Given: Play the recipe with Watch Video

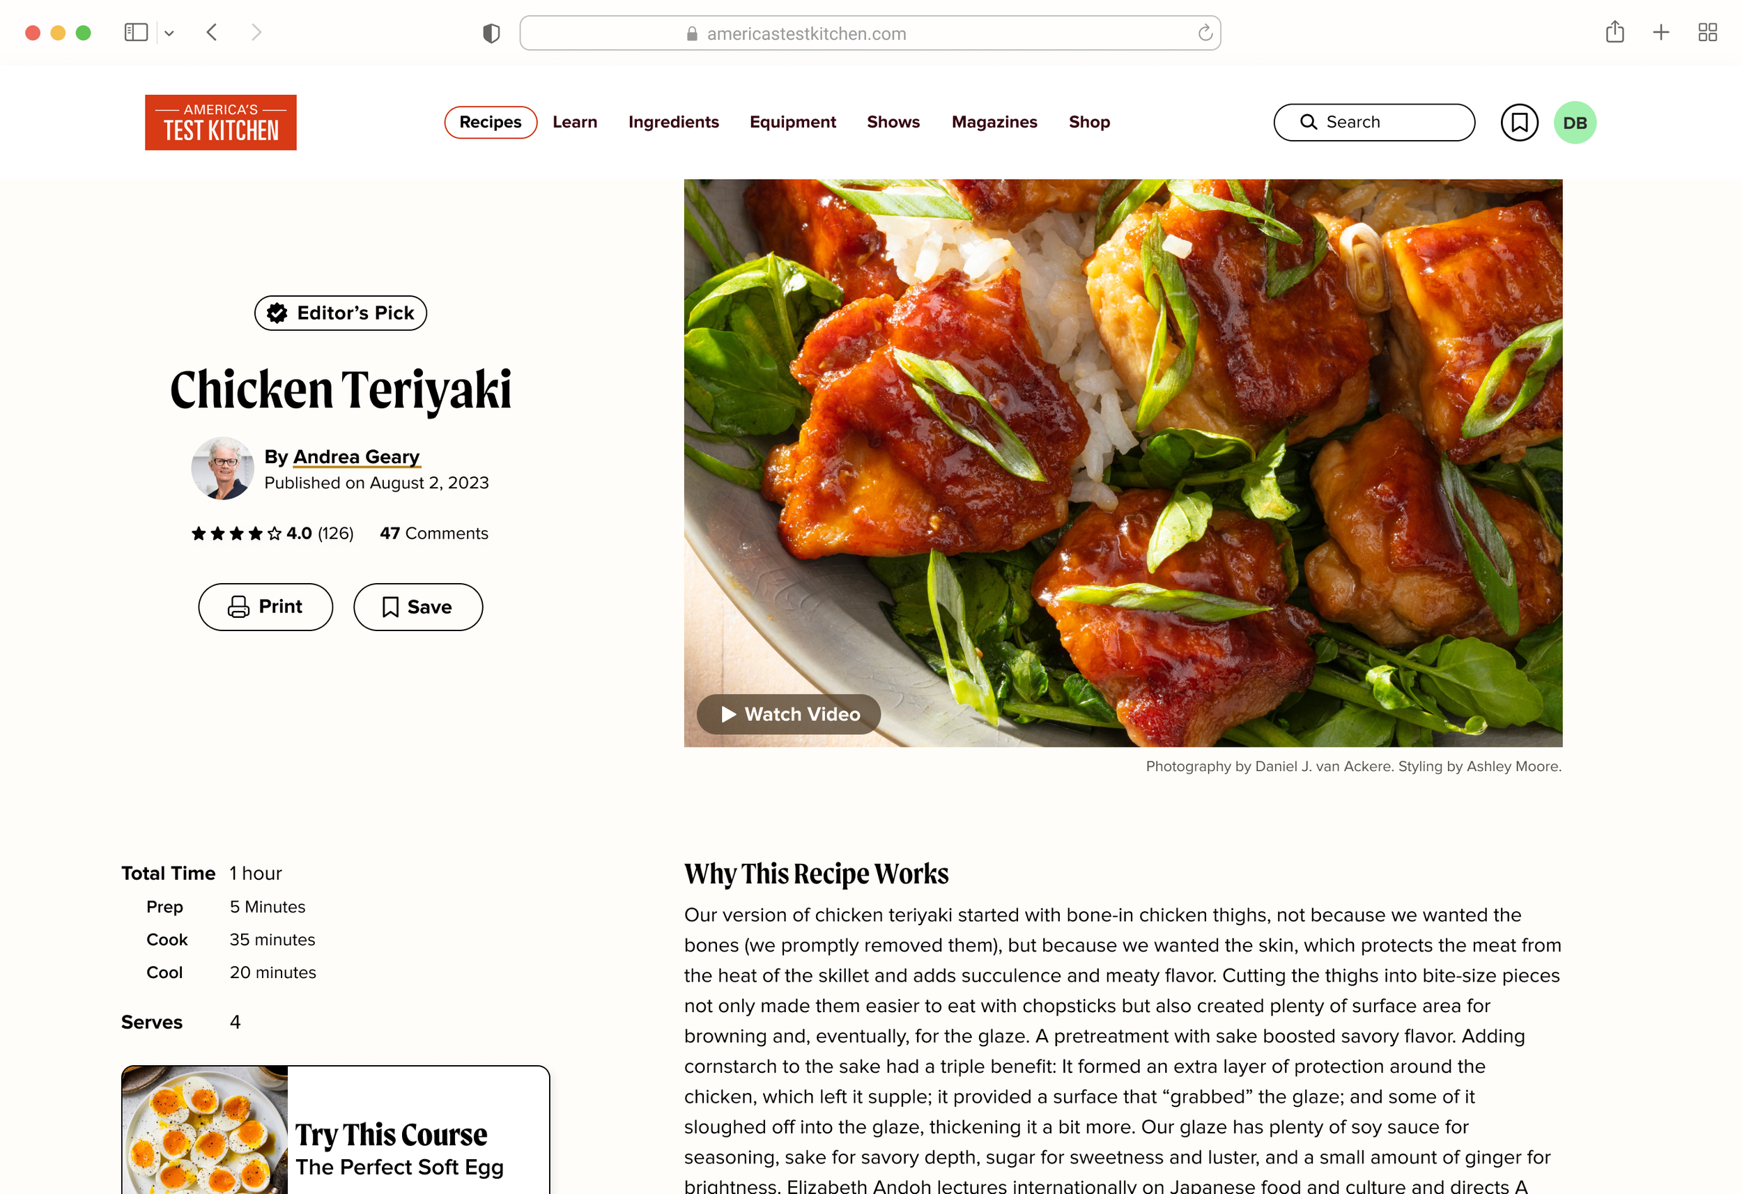Looking at the screenshot, I should pos(789,713).
